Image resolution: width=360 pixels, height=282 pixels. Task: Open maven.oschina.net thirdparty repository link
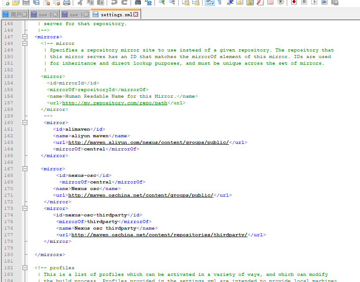[159, 234]
